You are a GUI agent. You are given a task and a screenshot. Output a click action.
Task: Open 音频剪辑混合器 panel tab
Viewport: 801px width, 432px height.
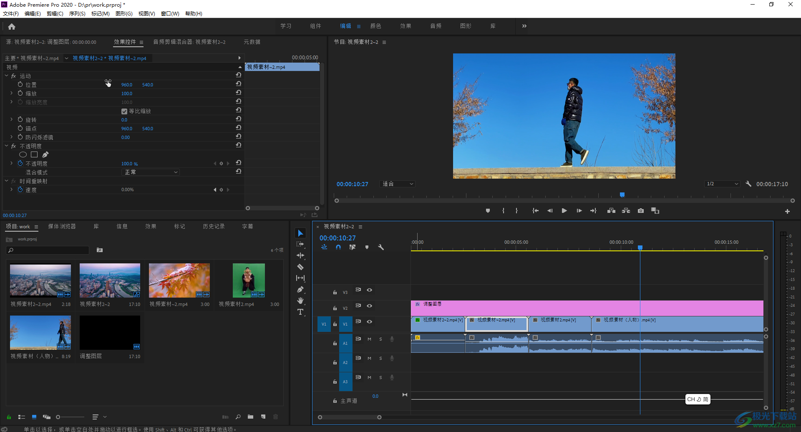click(189, 42)
